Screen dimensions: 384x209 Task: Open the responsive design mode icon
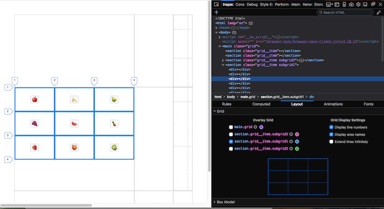344,4
